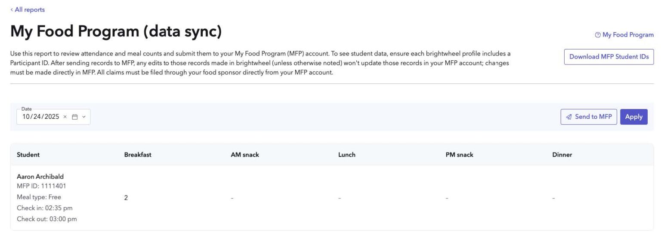
Task: Open the calendar picker icon
Action: point(74,117)
